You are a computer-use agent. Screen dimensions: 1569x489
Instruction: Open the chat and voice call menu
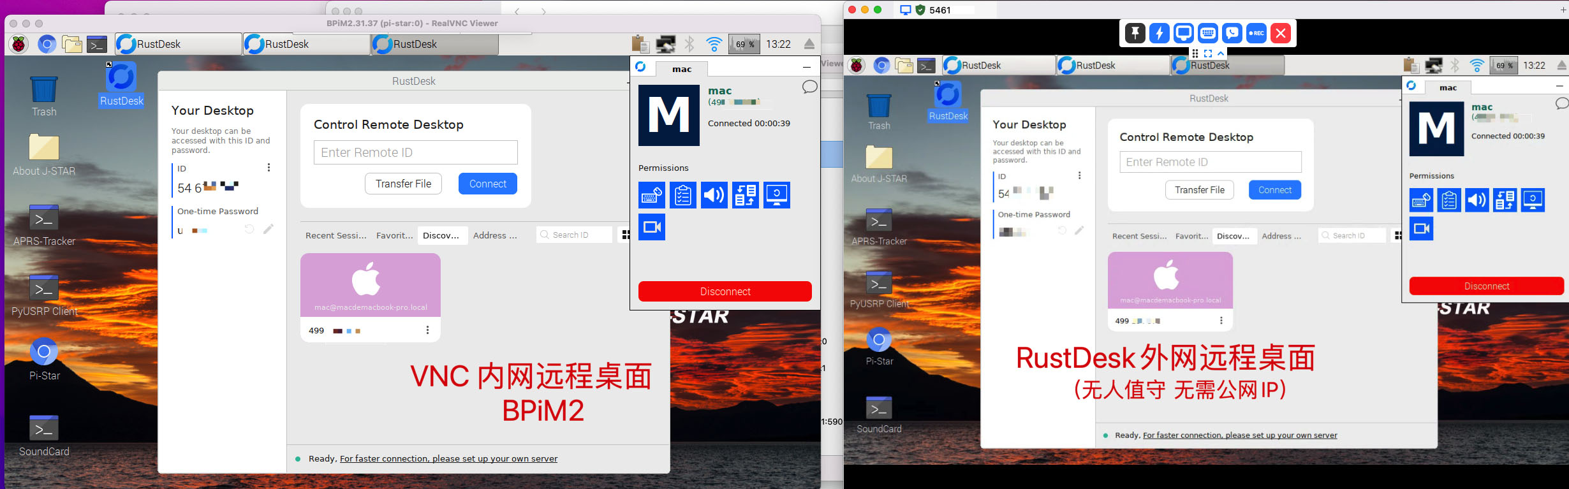pyautogui.click(x=1232, y=33)
